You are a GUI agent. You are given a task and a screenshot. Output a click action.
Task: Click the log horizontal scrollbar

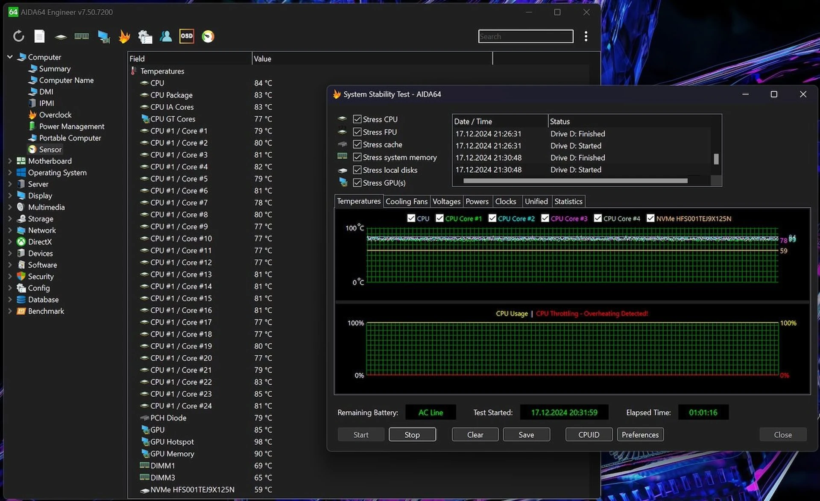(x=575, y=181)
